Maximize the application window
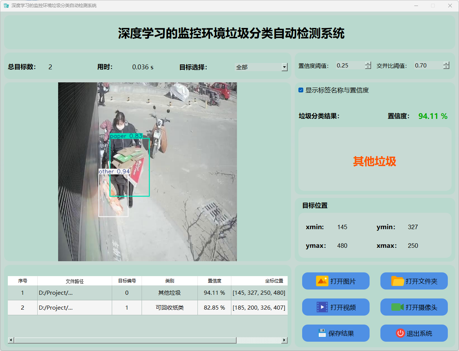Image resolution: width=459 pixels, height=351 pixels. point(433,6)
